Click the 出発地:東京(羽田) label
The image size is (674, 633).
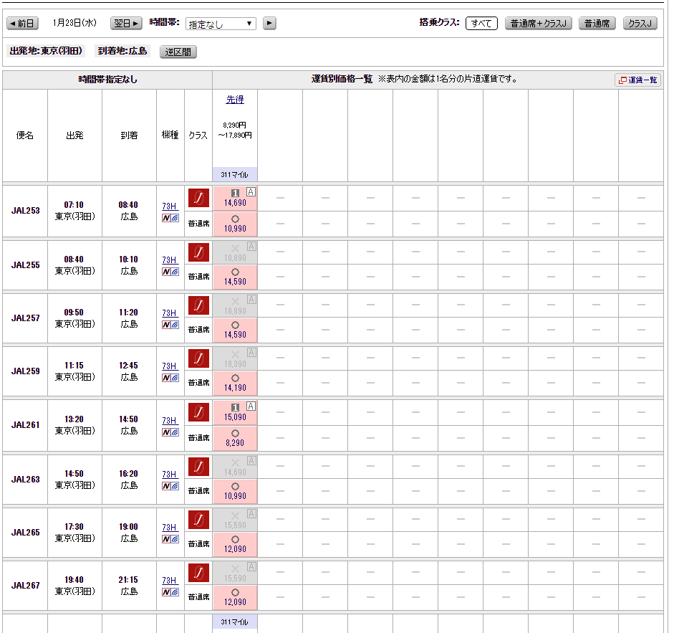[x=46, y=51]
